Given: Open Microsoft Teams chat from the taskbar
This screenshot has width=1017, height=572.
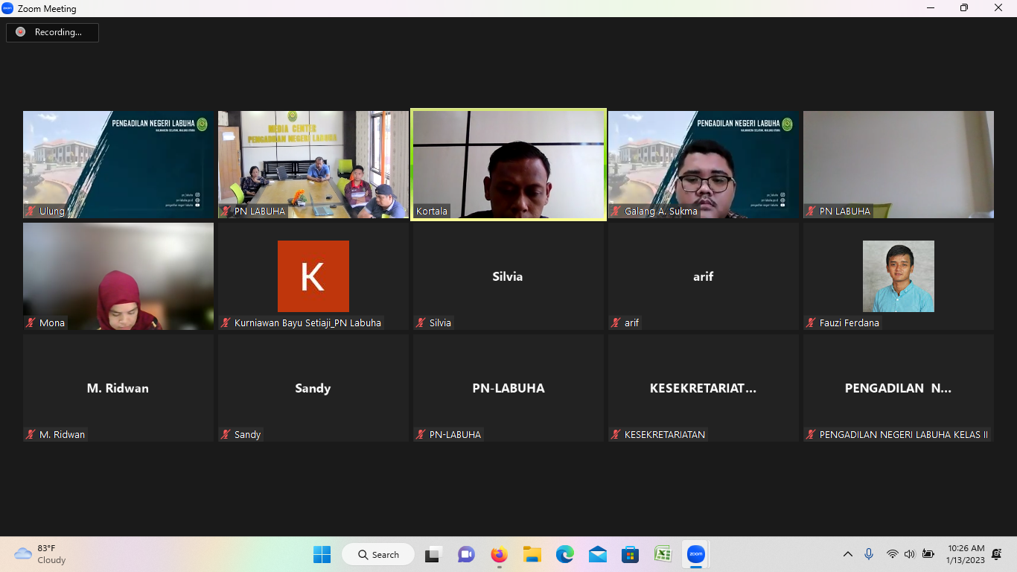Looking at the screenshot, I should 465,554.
